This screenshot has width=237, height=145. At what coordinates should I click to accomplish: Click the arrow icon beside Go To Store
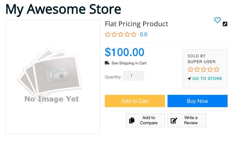[x=189, y=79]
